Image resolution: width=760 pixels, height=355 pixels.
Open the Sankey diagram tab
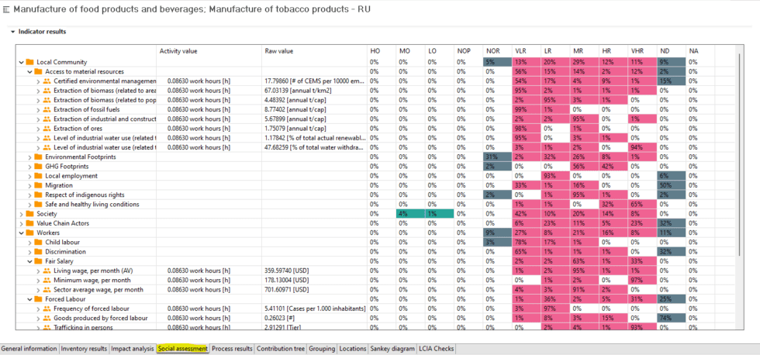click(392, 349)
